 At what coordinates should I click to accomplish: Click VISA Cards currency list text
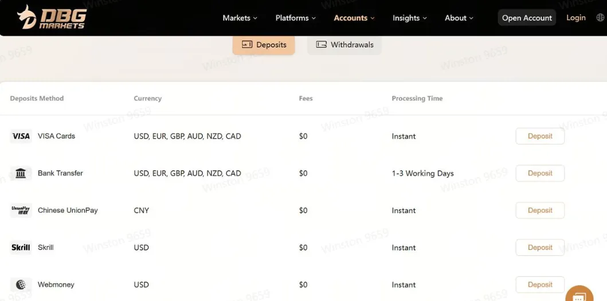tap(187, 136)
